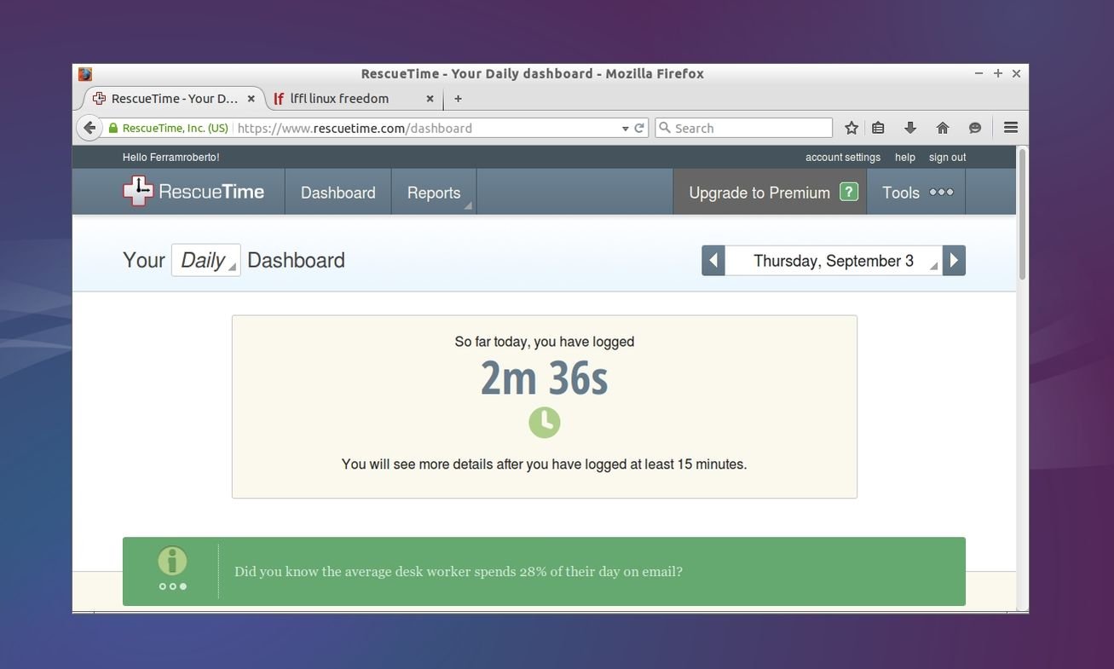Open the Thursday, September 3 date picker
1114x669 pixels.
tap(834, 260)
